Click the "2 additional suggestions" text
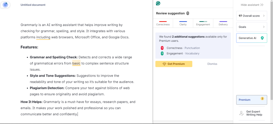 (x=188, y=37)
